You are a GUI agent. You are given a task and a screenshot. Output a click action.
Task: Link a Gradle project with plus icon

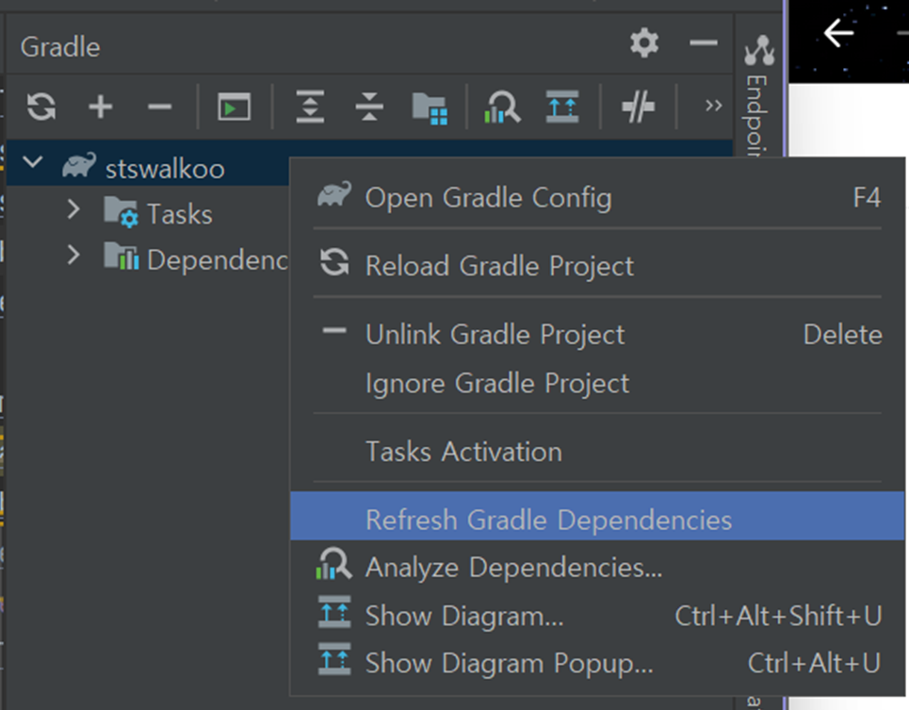point(100,107)
